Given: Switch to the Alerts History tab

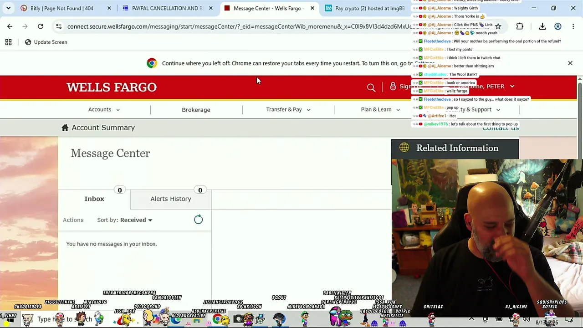Looking at the screenshot, I should coord(171,199).
